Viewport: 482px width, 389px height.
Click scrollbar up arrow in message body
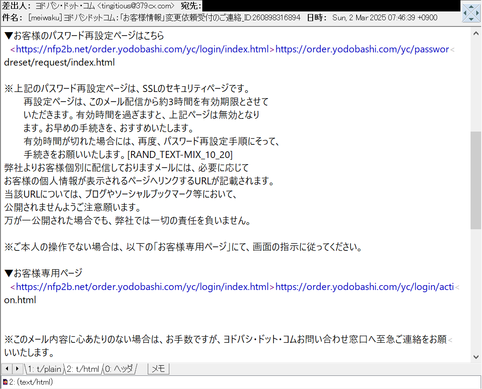coord(476,33)
